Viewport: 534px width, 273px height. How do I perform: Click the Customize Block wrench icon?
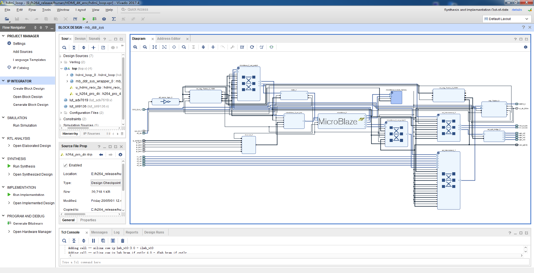[x=233, y=47]
